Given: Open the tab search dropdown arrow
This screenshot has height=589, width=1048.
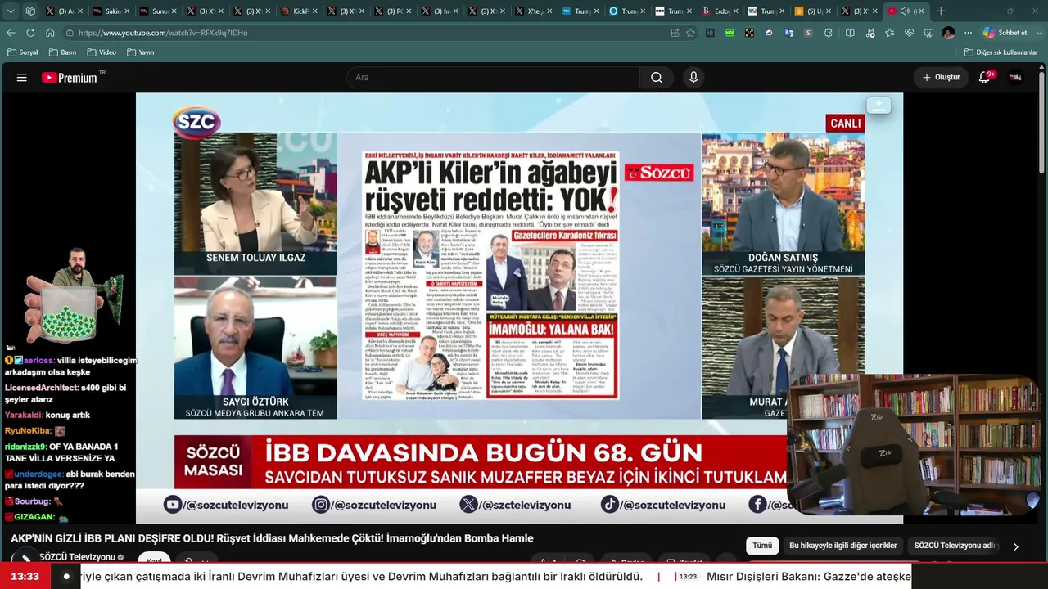Looking at the screenshot, I should 9,11.
